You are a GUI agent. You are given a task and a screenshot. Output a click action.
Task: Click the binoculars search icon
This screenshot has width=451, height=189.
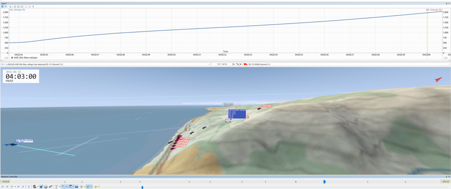point(35,187)
